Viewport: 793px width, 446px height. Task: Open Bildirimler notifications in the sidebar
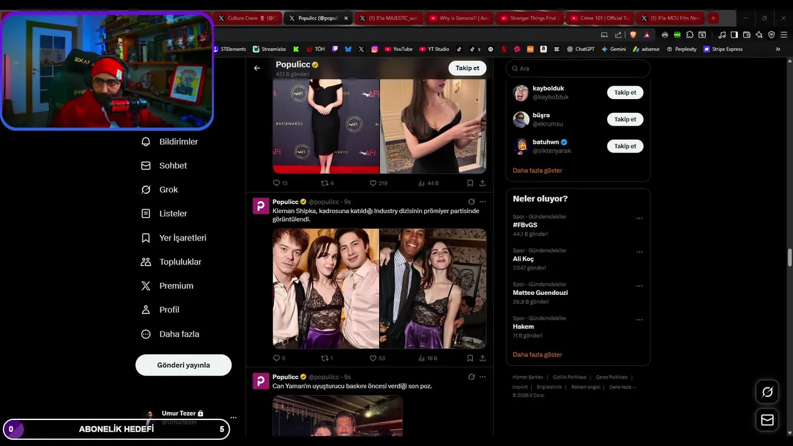170,141
